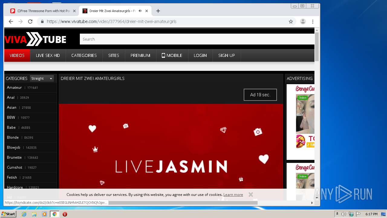Click the network icon in system tray
The image size is (387, 218).
click(351, 214)
